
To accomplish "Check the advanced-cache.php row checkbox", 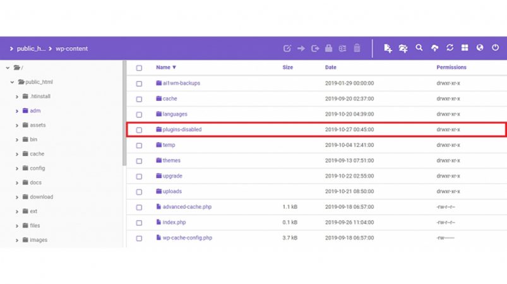I will tap(139, 208).
